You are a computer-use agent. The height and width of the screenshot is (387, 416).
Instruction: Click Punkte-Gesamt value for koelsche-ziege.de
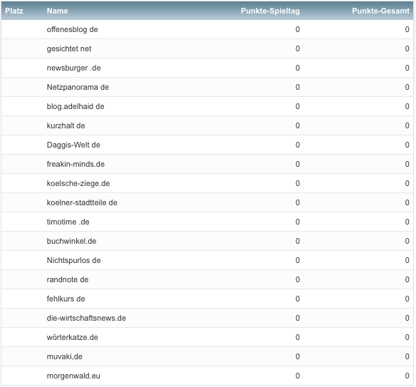(x=407, y=183)
